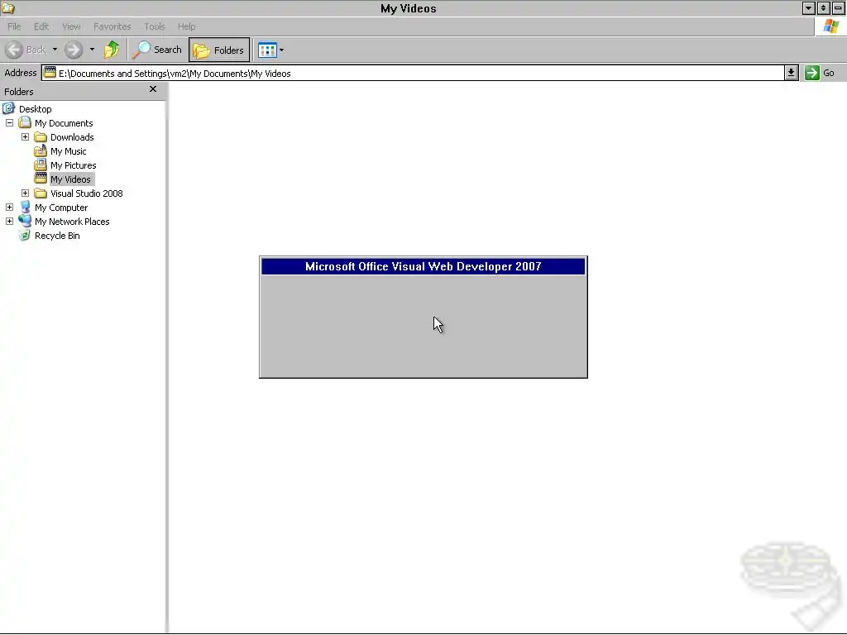Select Visual Studio 2008 folder label
847x635 pixels.
(x=86, y=193)
